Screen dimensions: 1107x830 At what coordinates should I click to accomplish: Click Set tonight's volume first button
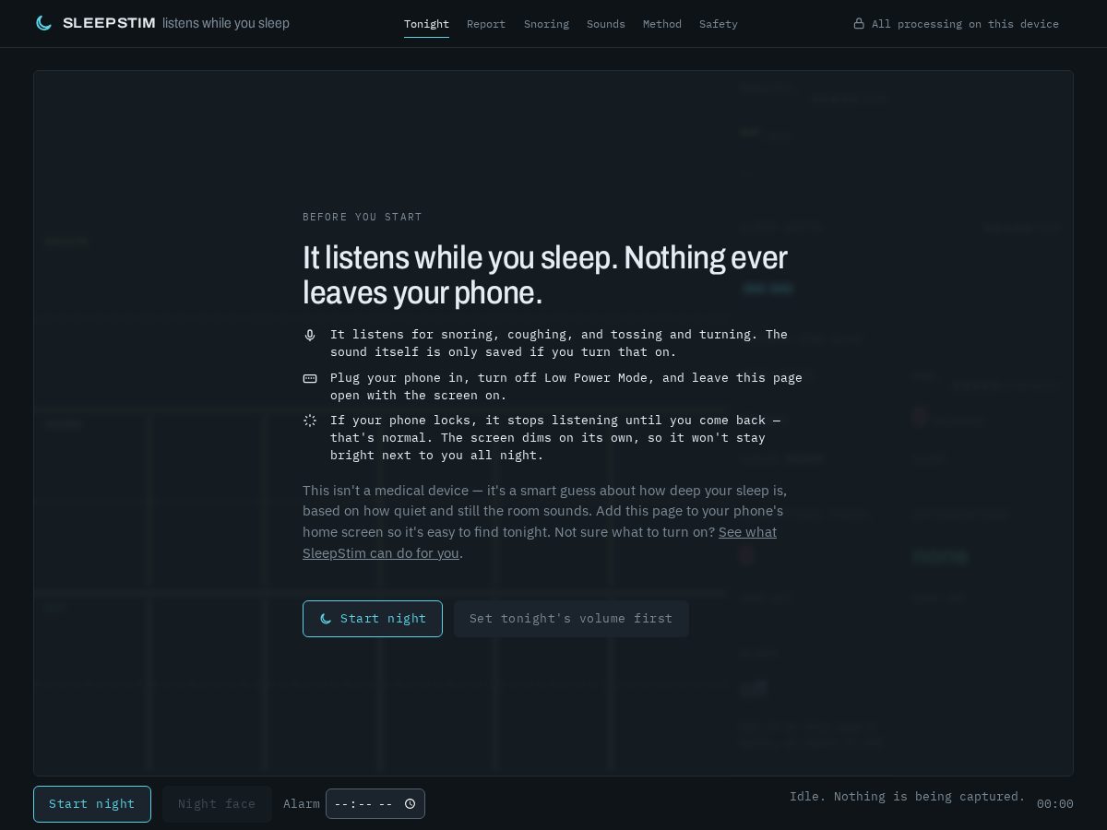(x=571, y=619)
